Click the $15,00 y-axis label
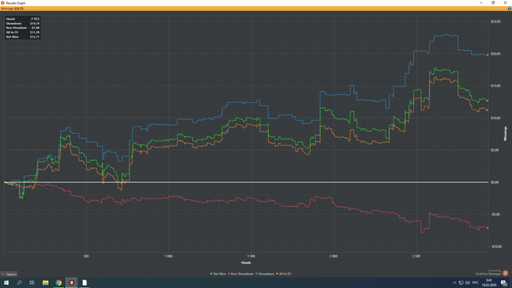Image resolution: width=512 pixels, height=288 pixels. tap(495, 86)
